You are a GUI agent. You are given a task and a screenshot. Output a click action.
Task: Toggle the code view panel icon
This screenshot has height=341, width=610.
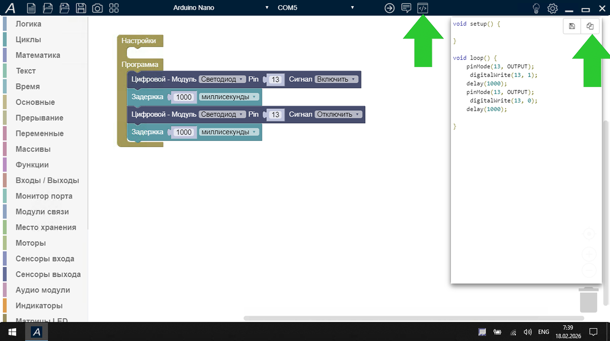[423, 8]
